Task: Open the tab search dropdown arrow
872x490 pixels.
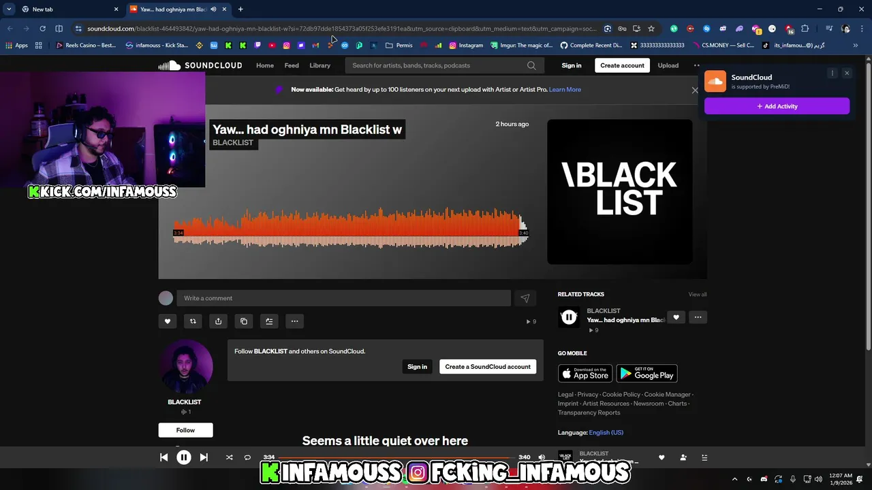Action: click(9, 10)
